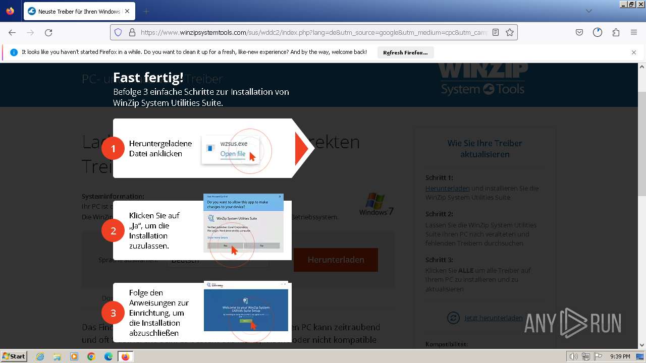646x363 pixels.
Task: Click the Systeminformation: label
Action: (113, 196)
